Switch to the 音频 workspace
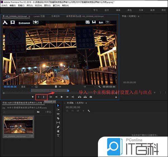 [x=152, y=10]
